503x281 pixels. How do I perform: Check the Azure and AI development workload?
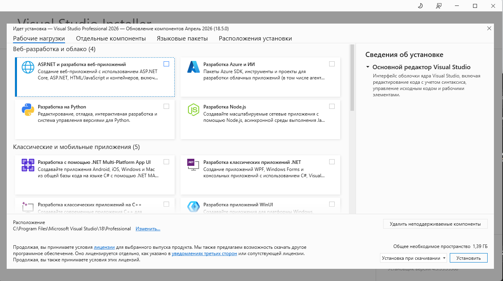[x=332, y=64]
